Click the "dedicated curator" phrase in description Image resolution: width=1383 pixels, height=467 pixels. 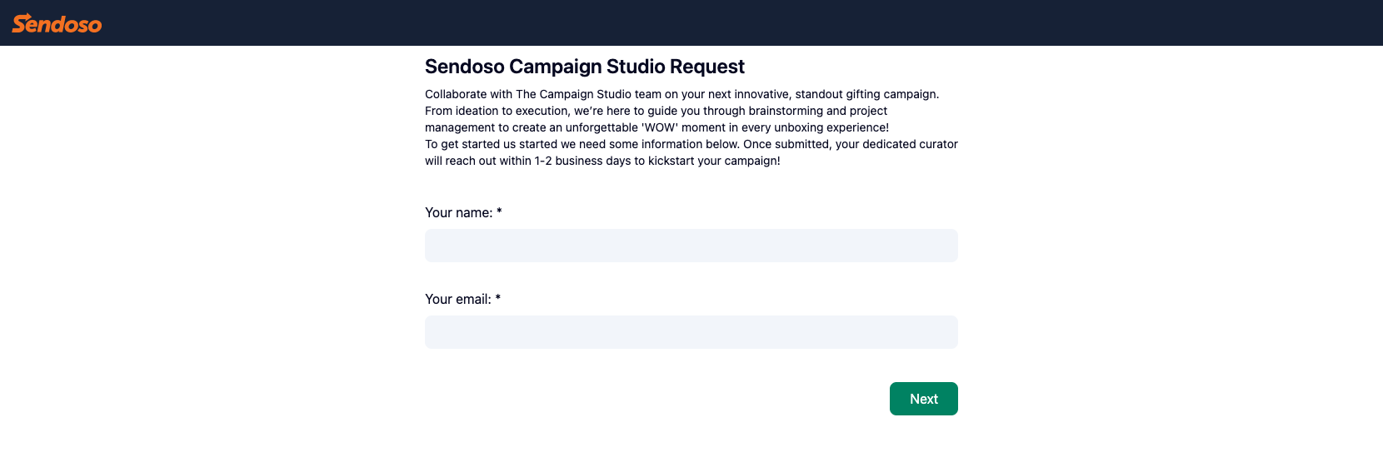(x=910, y=144)
